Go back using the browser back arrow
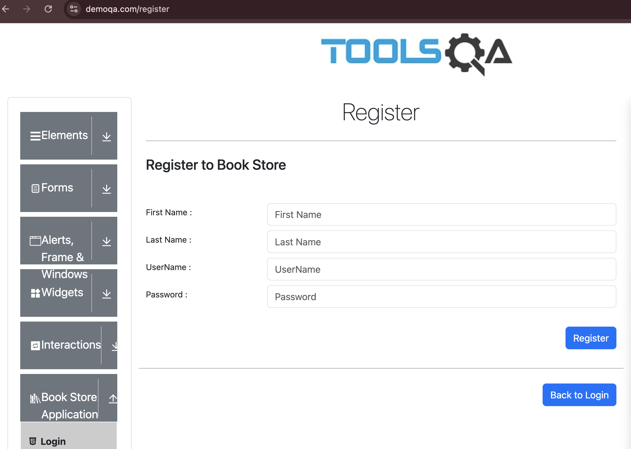 pos(6,9)
